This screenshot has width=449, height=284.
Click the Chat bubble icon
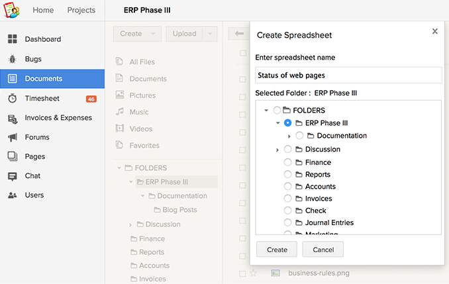click(x=13, y=176)
